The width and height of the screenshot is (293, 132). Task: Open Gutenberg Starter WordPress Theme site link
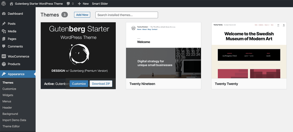[x=39, y=3]
